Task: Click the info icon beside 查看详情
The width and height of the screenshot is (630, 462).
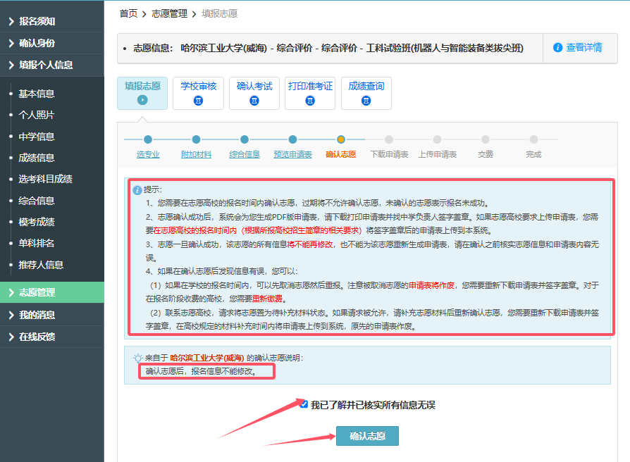Action: click(x=558, y=48)
